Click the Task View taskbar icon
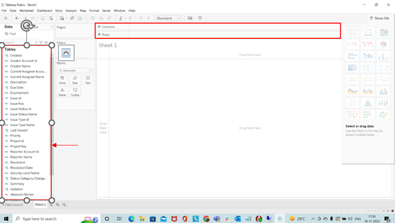The height and width of the screenshot is (223, 395). click(119, 219)
